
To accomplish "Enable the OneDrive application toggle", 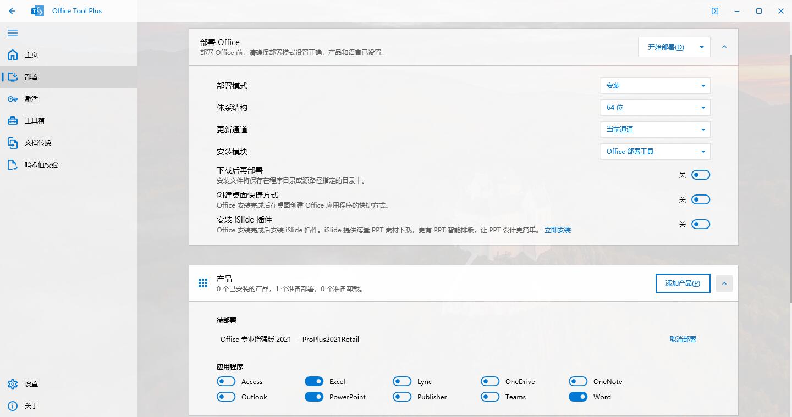I will [490, 381].
